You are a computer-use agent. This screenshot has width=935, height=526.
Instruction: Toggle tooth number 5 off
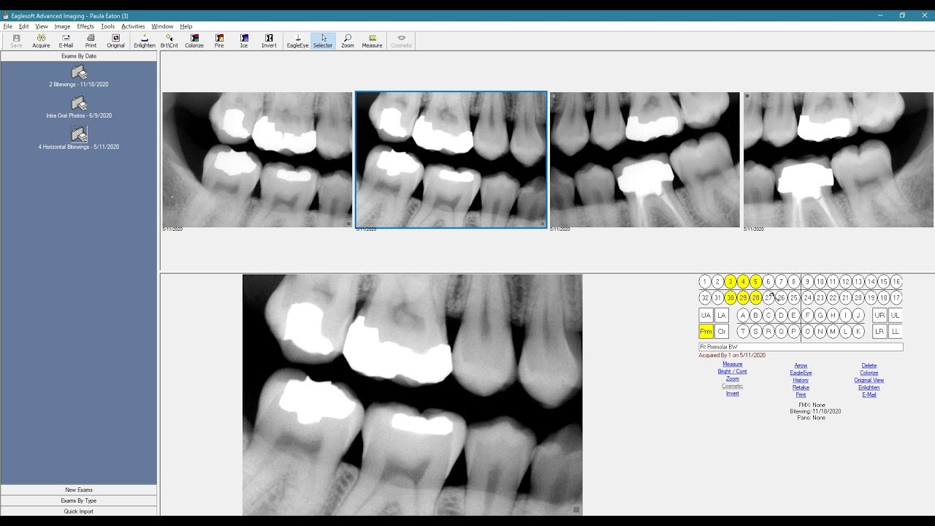755,281
